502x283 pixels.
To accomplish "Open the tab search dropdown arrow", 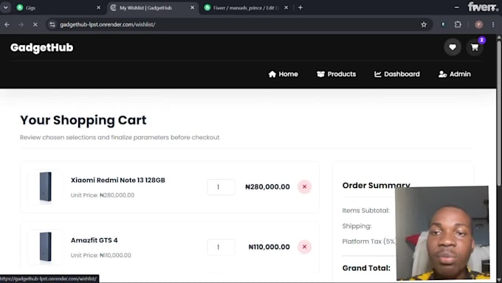I will tap(6, 7).
